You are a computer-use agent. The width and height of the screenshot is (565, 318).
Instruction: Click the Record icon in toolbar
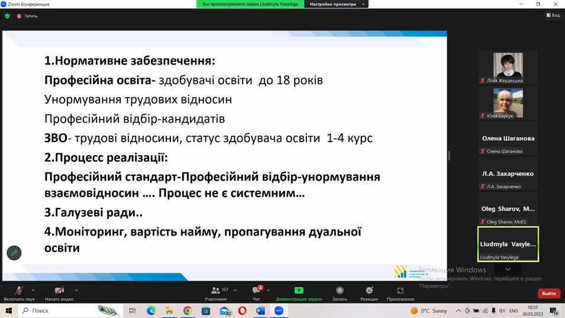pyautogui.click(x=340, y=290)
